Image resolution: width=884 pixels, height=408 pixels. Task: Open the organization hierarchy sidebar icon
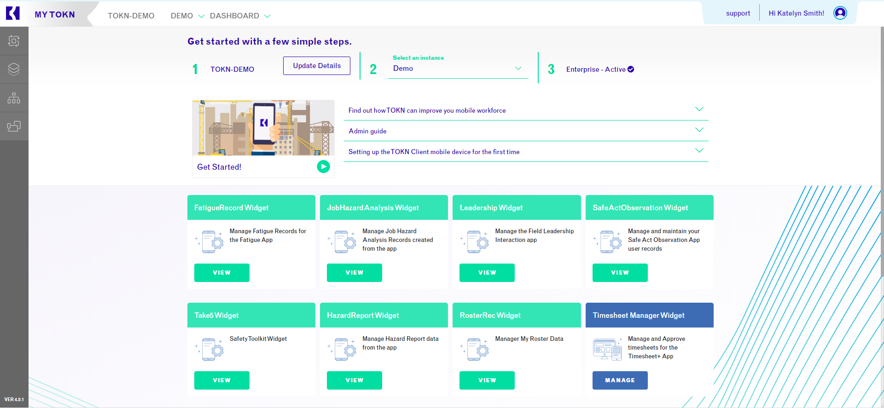pyautogui.click(x=14, y=98)
